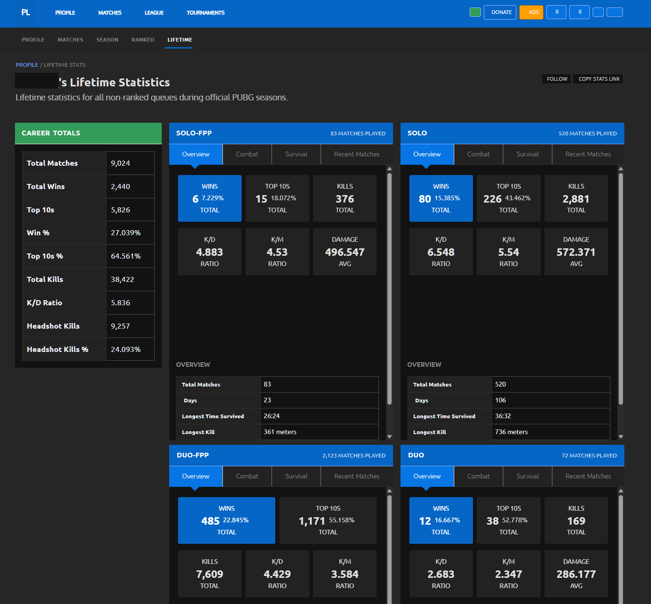Click the SOLO DAMAGE 572.371 card
651x604 pixels.
point(576,252)
